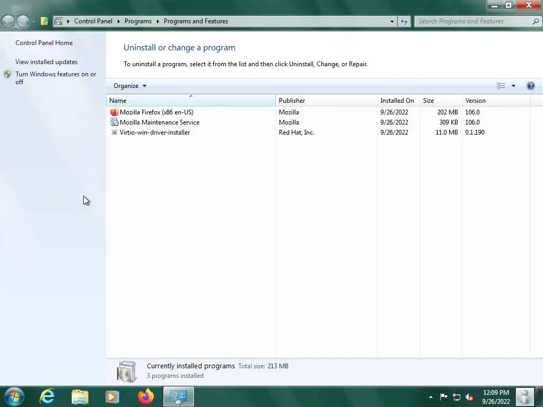543x407 pixels.
Task: Launch Internet Explorer from taskbar
Action: [47, 396]
